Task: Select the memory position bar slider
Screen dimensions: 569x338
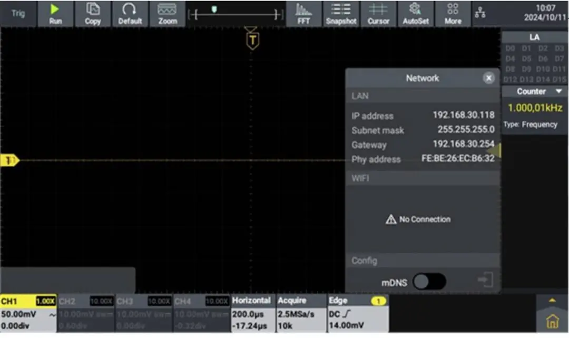Action: point(214,9)
